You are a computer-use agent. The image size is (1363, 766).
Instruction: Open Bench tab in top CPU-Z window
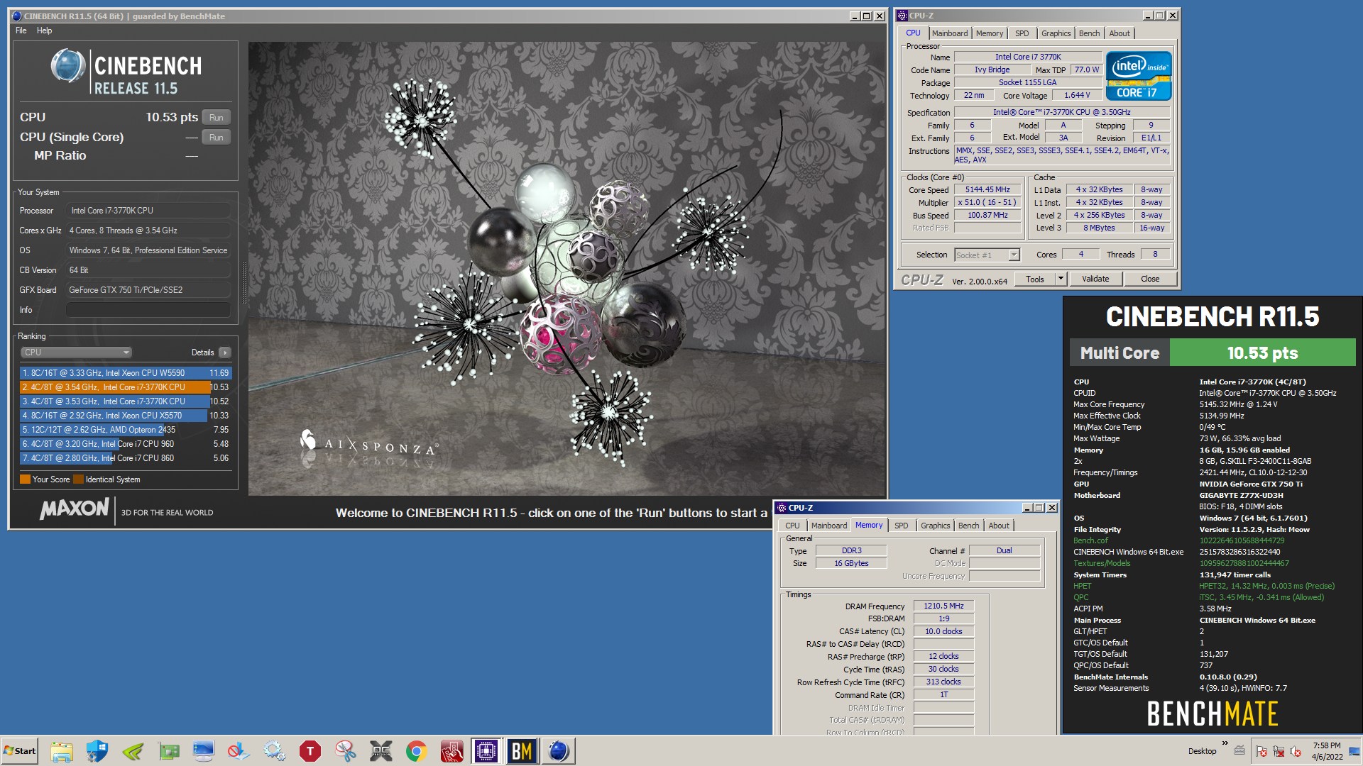pos(1089,33)
